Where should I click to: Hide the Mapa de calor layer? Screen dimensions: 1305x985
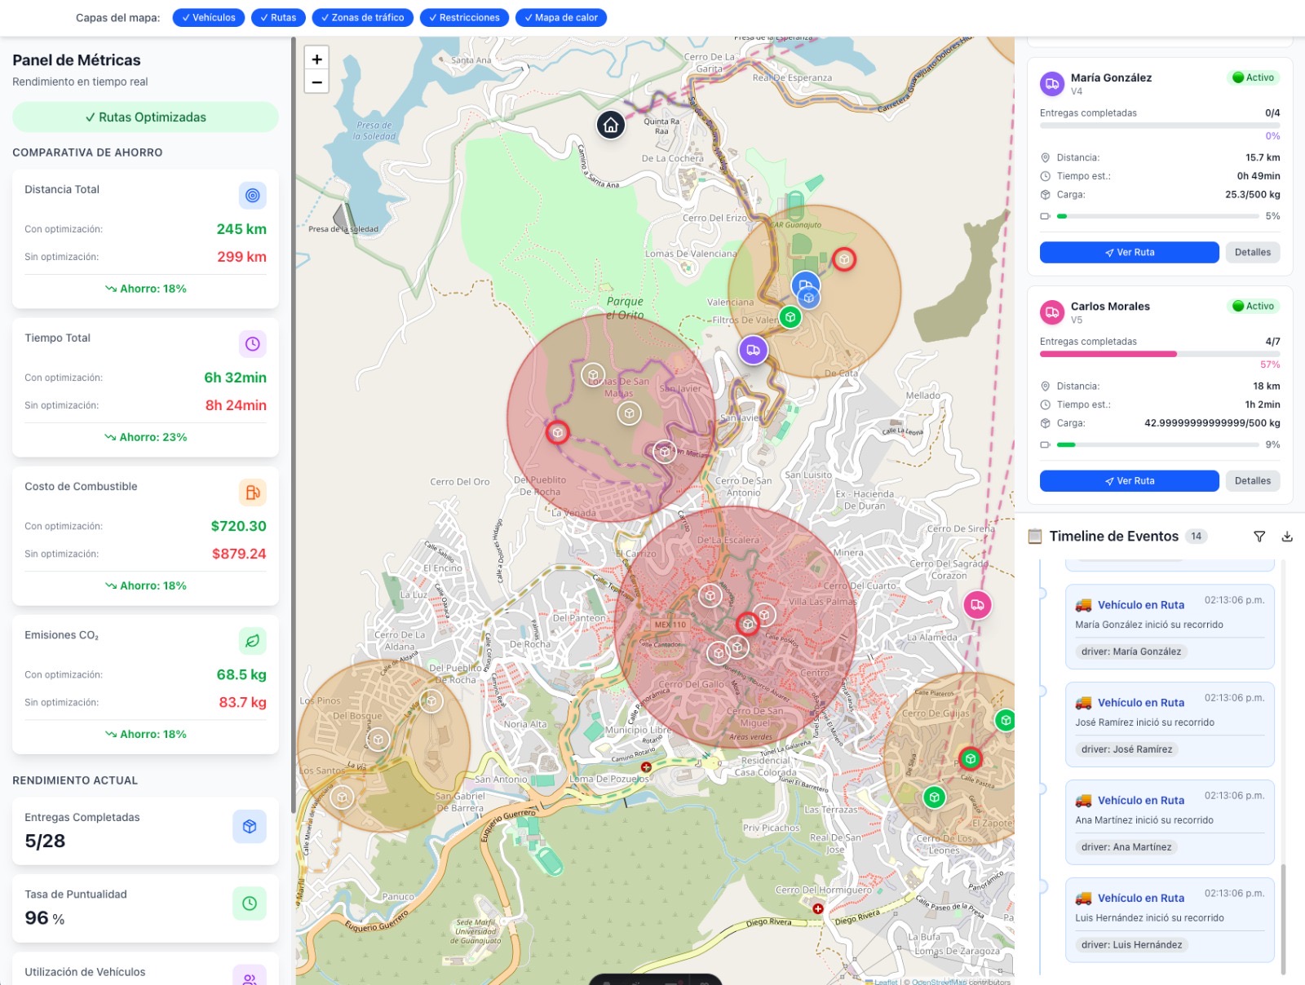(560, 18)
